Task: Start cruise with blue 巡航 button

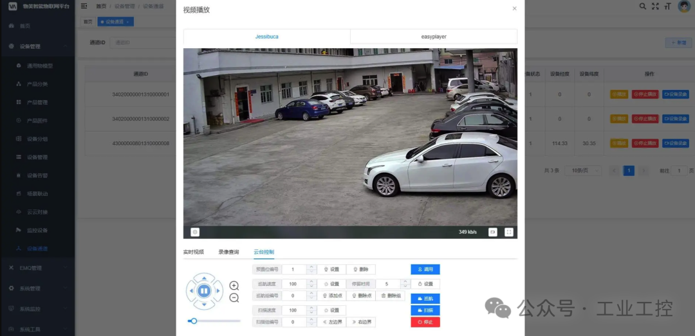Action: 425,299
